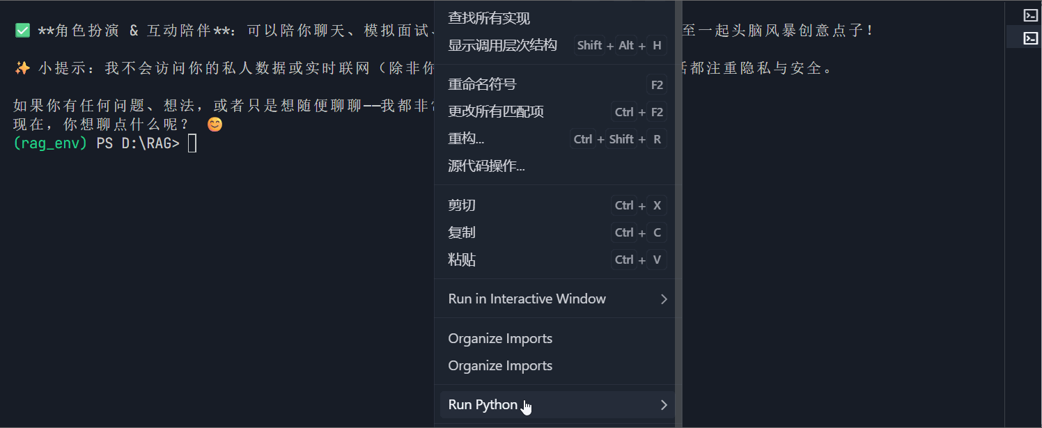Select 更改所有匹配项 in the menu
The height and width of the screenshot is (428, 1042).
pyautogui.click(x=496, y=111)
